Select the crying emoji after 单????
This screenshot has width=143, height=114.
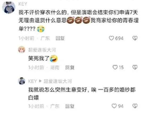(41, 29)
